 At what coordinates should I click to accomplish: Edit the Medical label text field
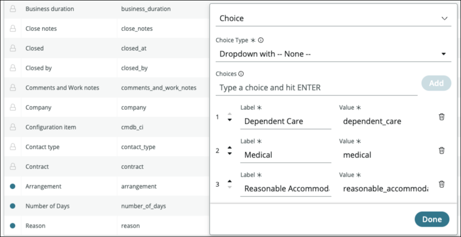[285, 155]
